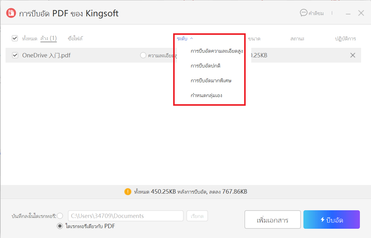Select the custom save directory radio button

(x=60, y=216)
